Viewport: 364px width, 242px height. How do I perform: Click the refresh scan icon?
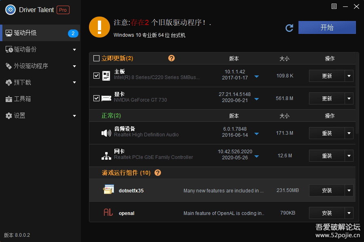[289, 28]
